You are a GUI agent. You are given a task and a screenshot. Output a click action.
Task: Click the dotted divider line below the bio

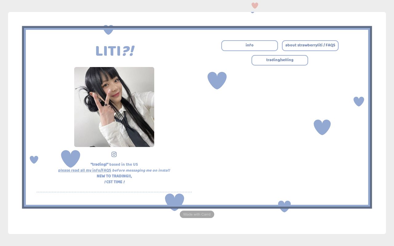point(114,192)
